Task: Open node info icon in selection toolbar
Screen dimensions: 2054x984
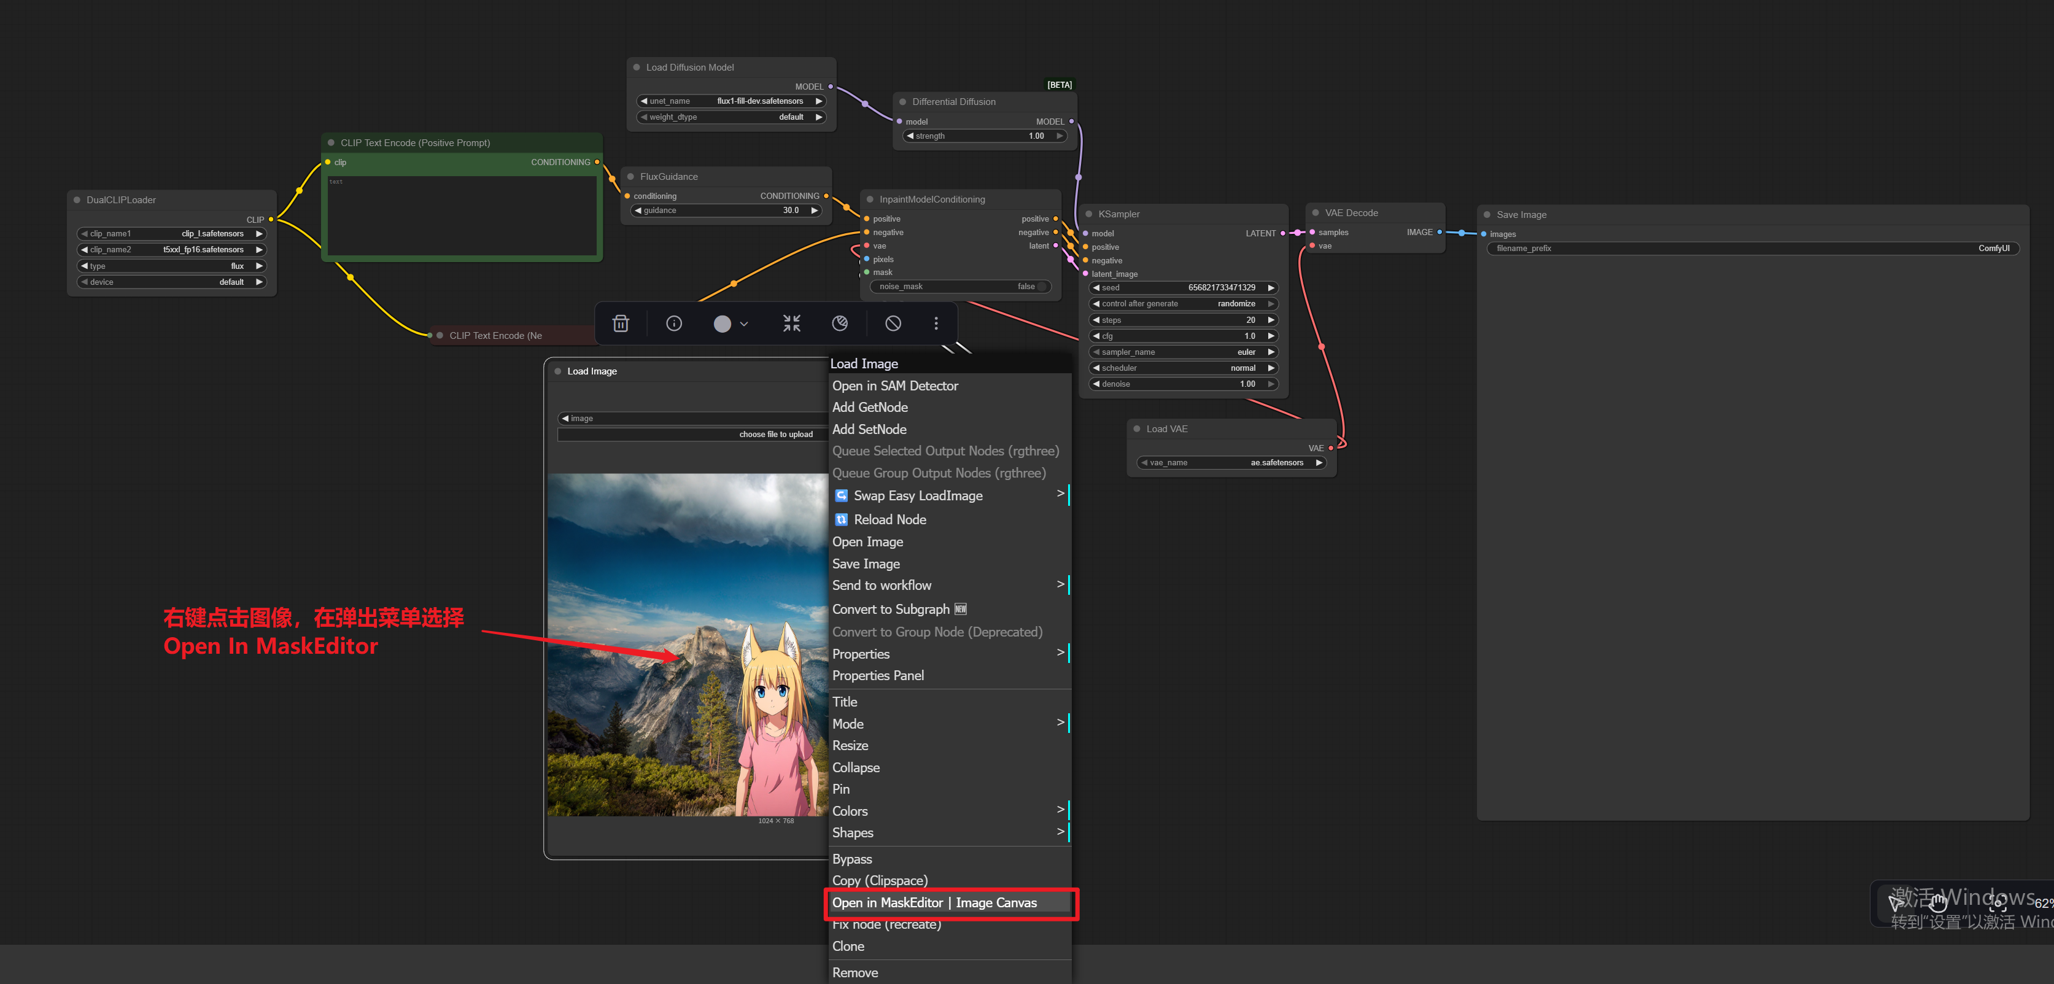Action: 674,323
